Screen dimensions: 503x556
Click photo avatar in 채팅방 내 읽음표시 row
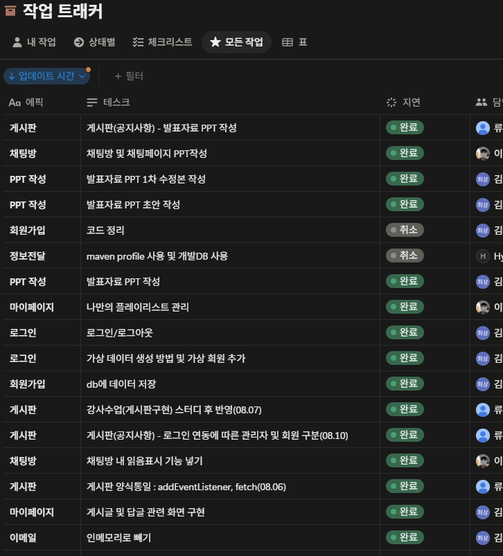pos(483,461)
